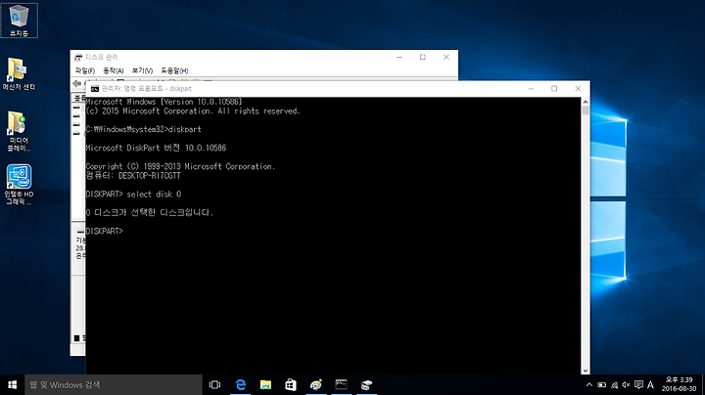Open the Help (도움말) menu in Disk Management
The width and height of the screenshot is (705, 395).
[x=174, y=70]
